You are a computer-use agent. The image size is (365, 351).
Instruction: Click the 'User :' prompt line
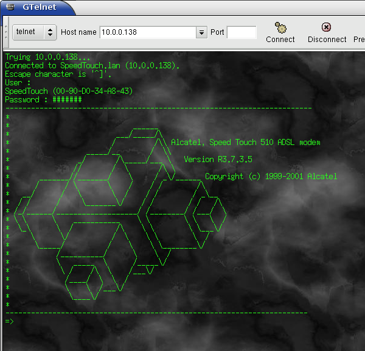tap(18, 82)
